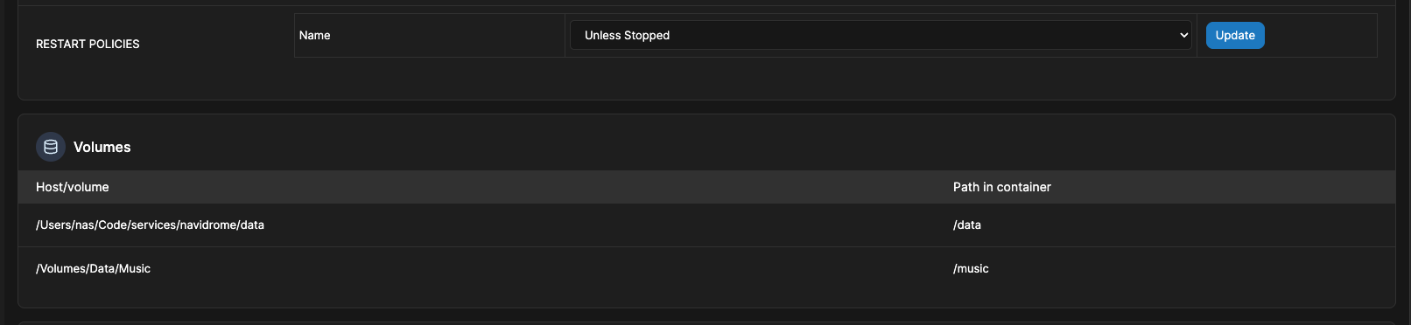
Task: Click the empty space below Music volume row
Action: [x=706, y=299]
